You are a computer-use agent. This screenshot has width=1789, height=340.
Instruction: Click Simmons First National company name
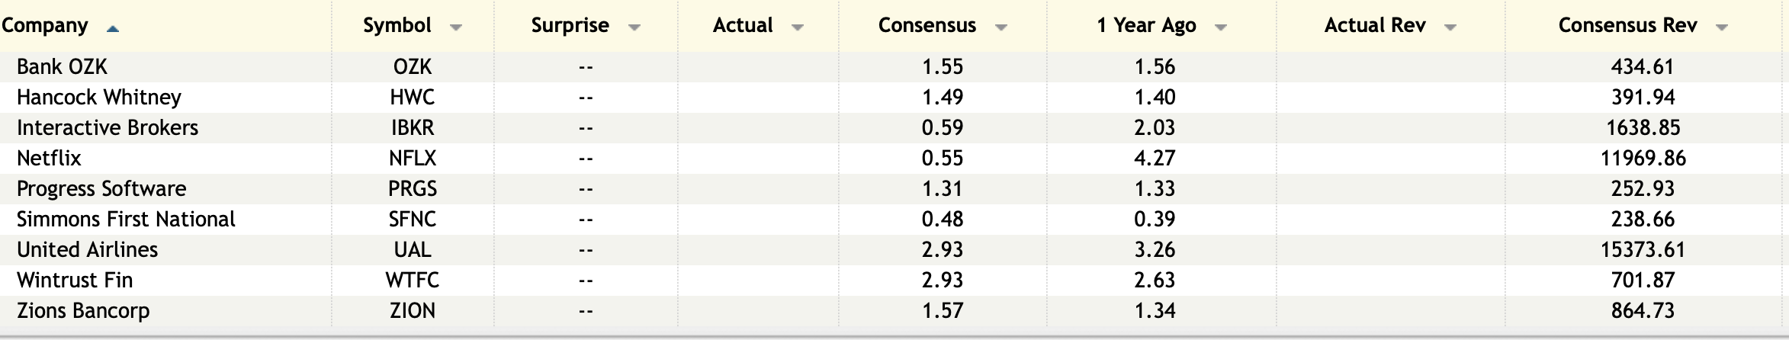pos(126,220)
